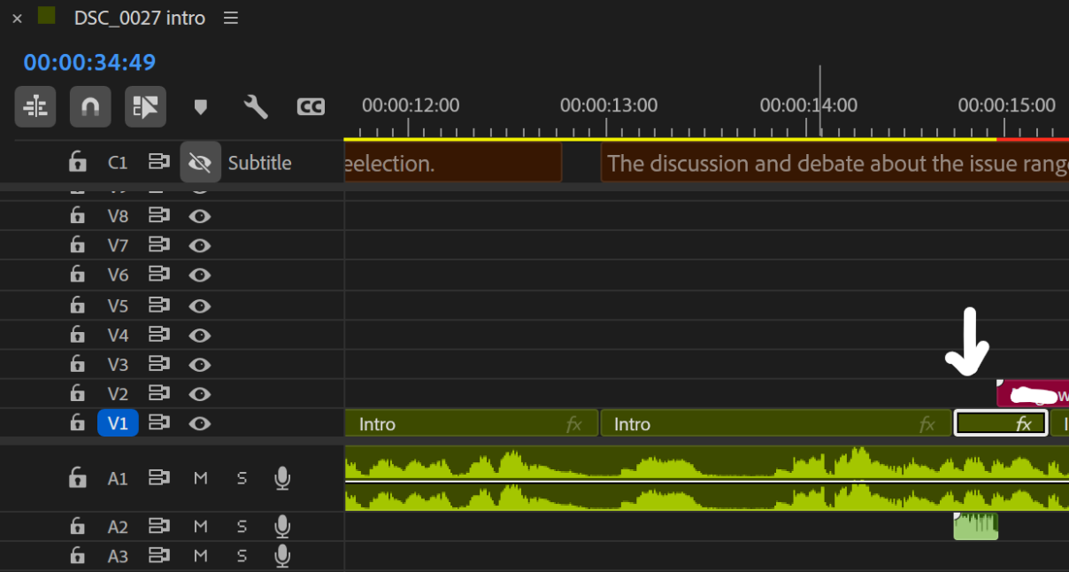This screenshot has height=572, width=1069.
Task: Select the first Intro clip on V1
Action: pos(469,423)
